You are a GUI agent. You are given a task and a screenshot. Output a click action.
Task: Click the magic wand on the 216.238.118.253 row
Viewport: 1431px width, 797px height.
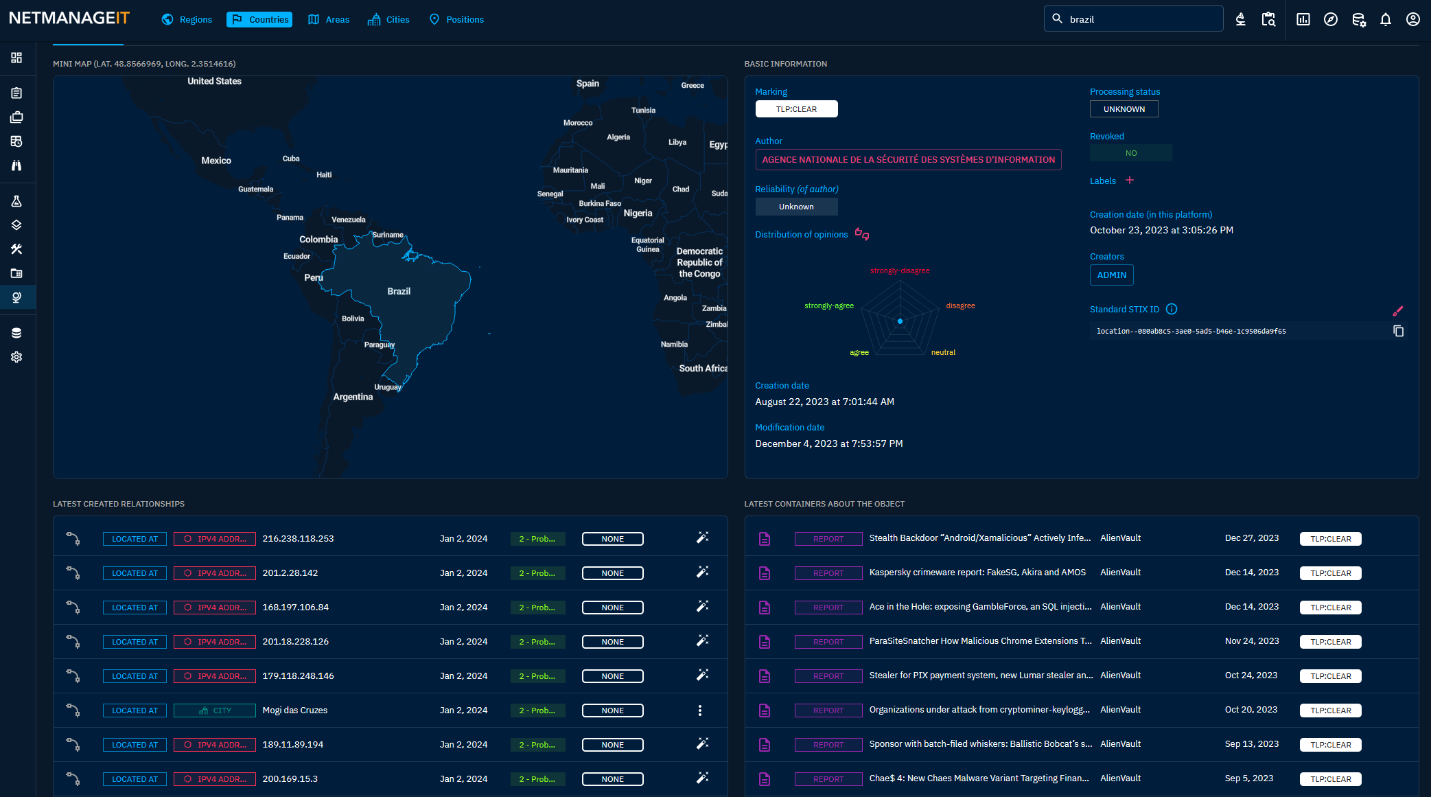click(x=702, y=538)
